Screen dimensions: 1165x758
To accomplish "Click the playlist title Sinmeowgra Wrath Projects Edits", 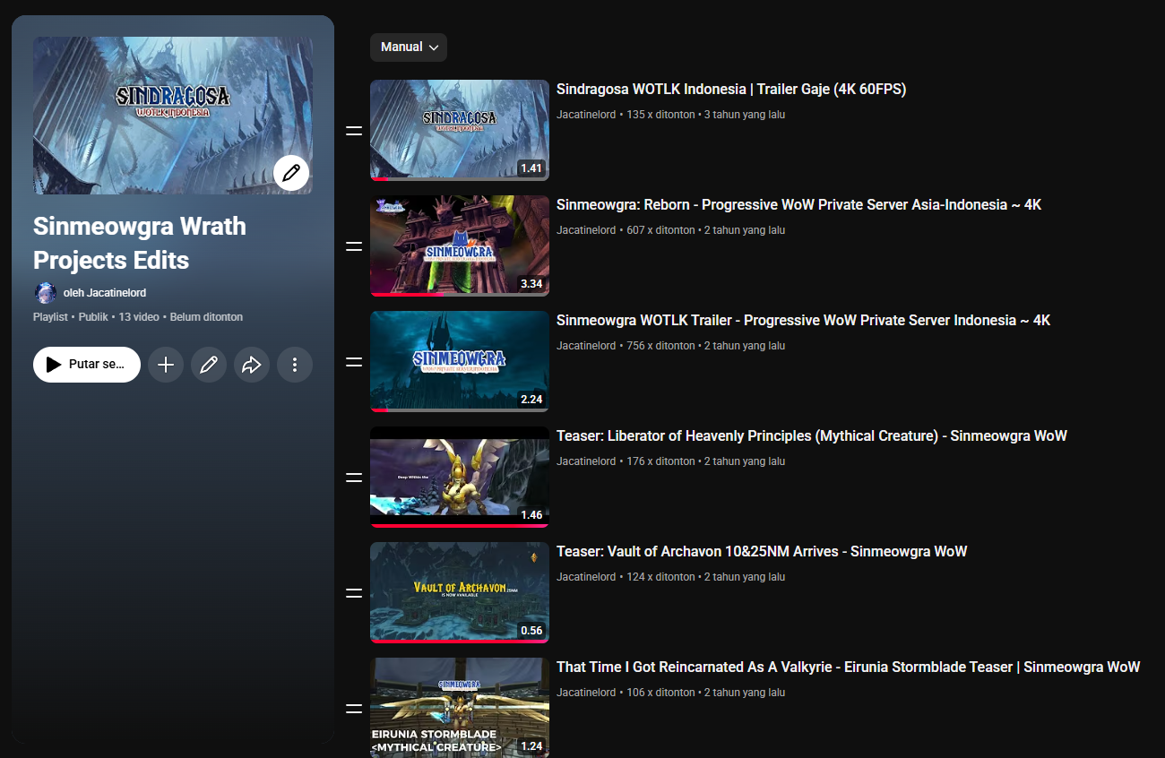I will pyautogui.click(x=140, y=243).
